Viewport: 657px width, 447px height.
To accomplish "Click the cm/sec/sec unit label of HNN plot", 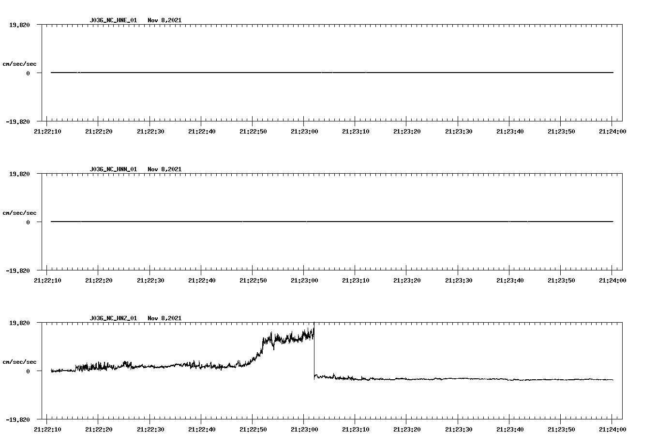I will [19, 213].
